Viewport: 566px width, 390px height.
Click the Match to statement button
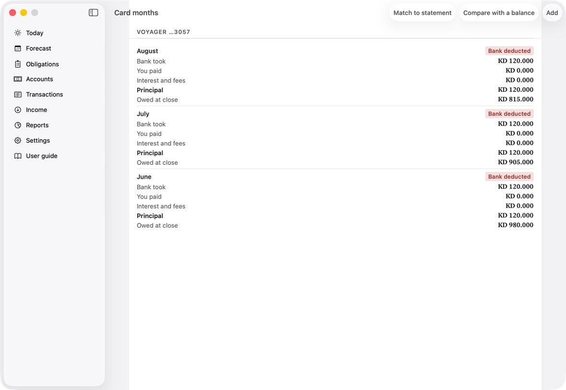pos(422,12)
